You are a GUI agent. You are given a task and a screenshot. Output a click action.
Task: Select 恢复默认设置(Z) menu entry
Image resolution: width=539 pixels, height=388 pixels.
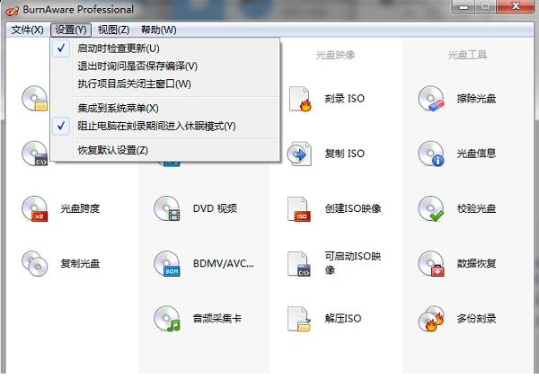point(165,150)
